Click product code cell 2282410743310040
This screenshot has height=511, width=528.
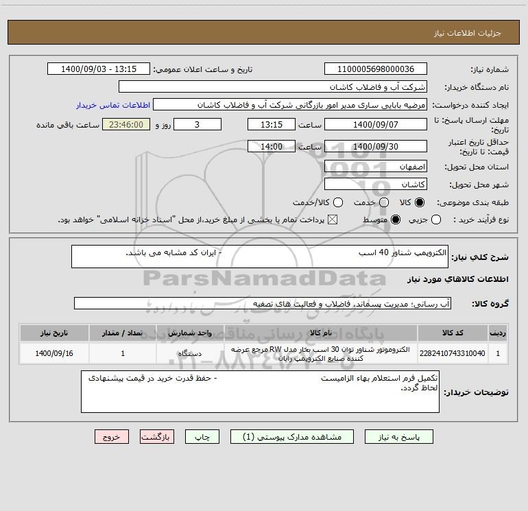click(x=453, y=353)
